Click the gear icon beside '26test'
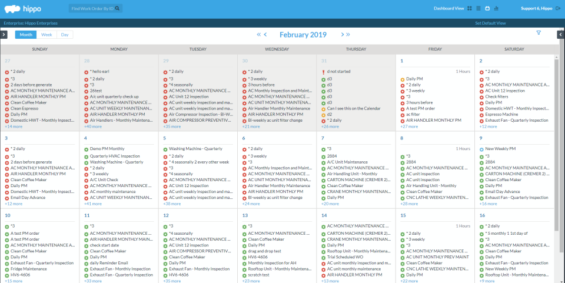The height and width of the screenshot is (283, 565). click(86, 91)
